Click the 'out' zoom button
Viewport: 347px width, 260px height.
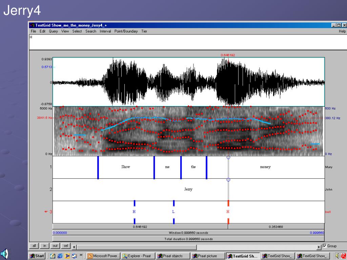pos(55,246)
